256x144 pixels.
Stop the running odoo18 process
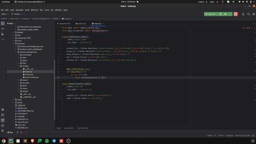click(236, 14)
